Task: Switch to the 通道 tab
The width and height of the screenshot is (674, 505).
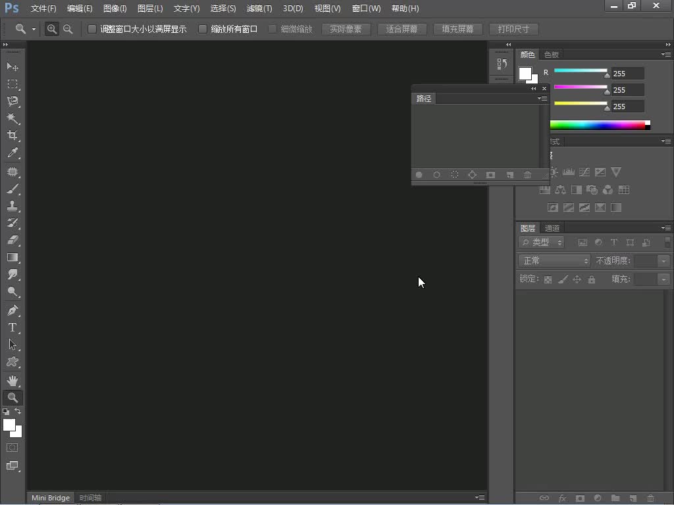Action: tap(552, 228)
